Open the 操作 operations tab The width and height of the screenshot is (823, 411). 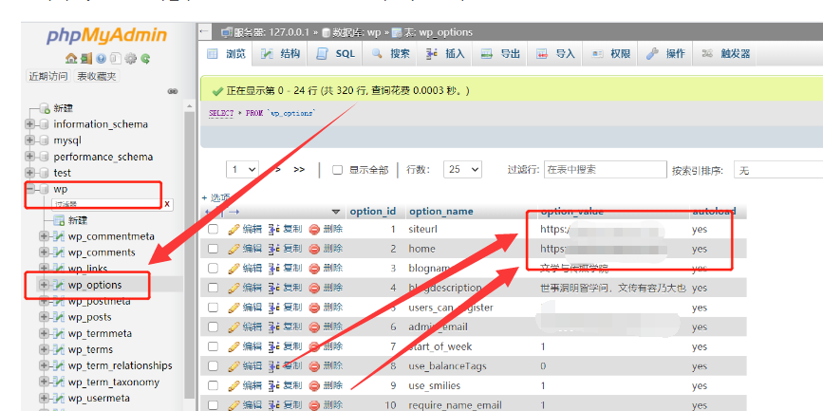pyautogui.click(x=666, y=53)
